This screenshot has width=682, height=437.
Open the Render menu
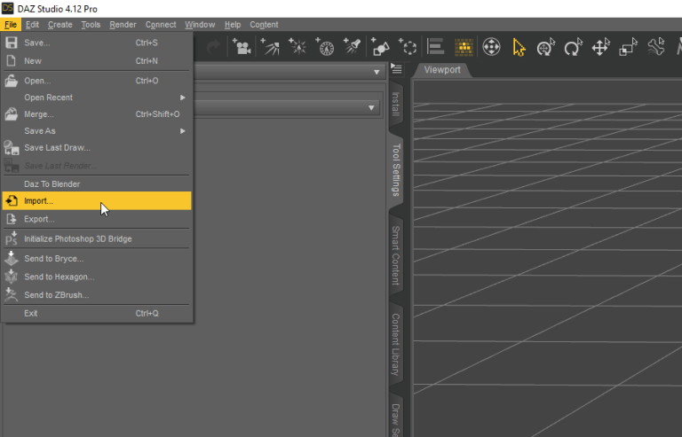pos(123,25)
